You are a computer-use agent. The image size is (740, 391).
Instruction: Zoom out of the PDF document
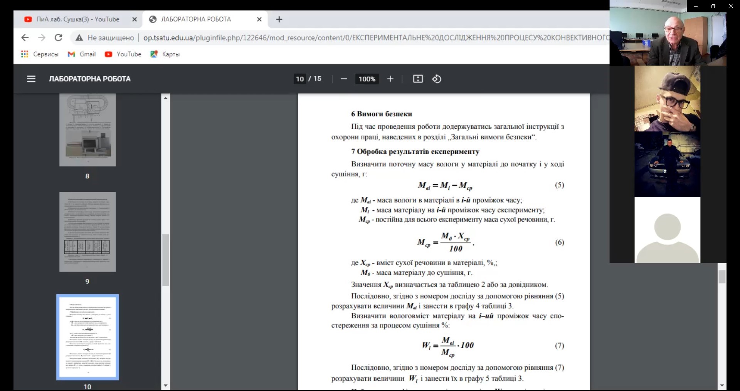[344, 79]
